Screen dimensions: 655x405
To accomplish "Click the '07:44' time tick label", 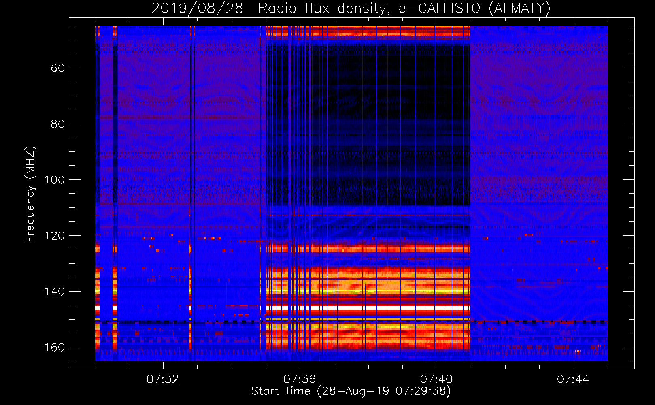I will coord(573,379).
